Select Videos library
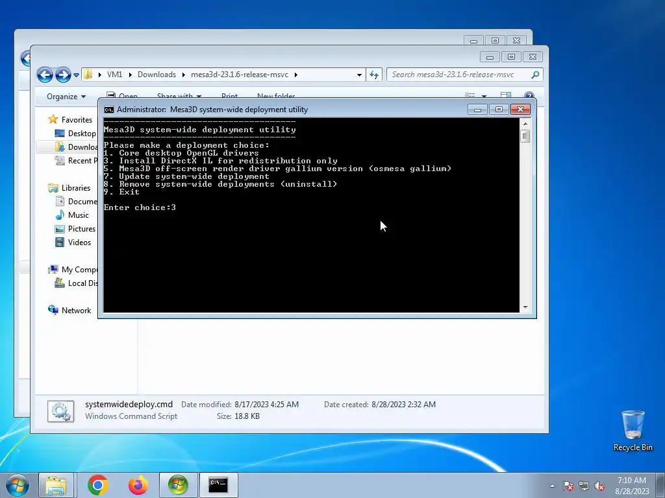The image size is (665, 498). 79,243
